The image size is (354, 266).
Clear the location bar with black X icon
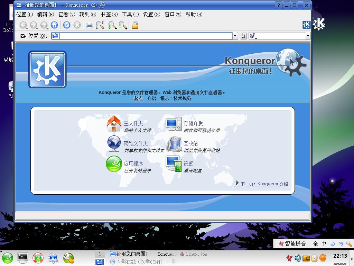tap(23, 36)
